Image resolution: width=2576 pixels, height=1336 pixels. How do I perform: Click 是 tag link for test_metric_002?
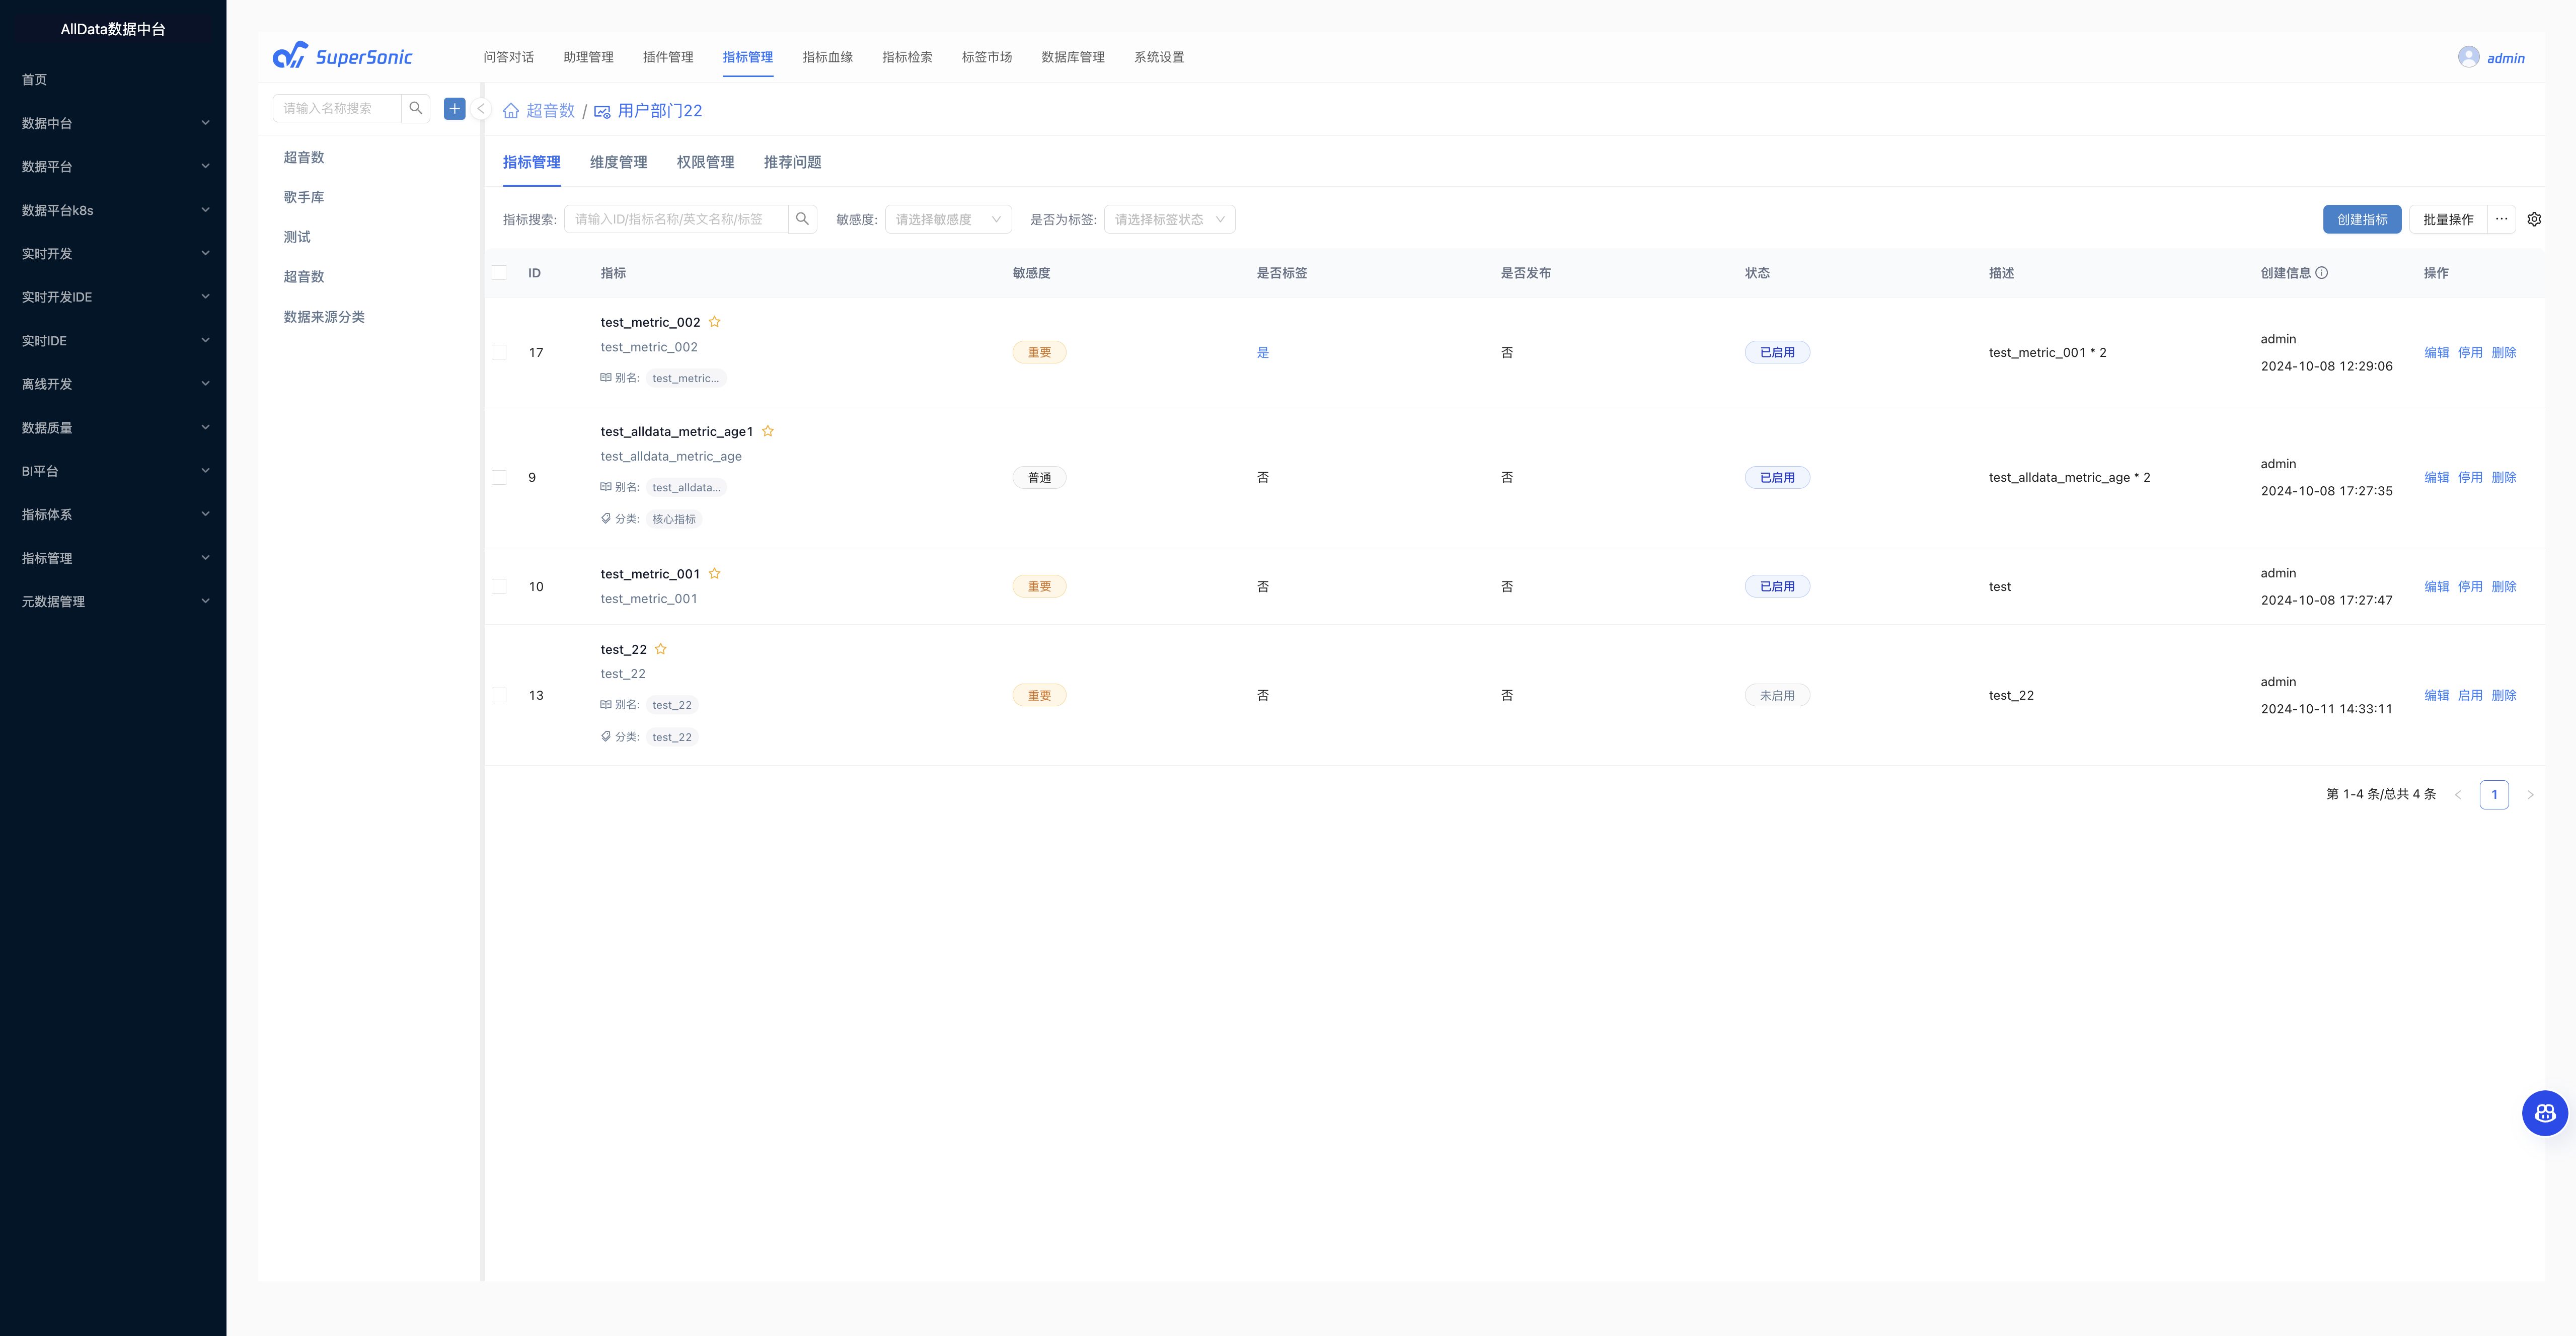(1263, 352)
